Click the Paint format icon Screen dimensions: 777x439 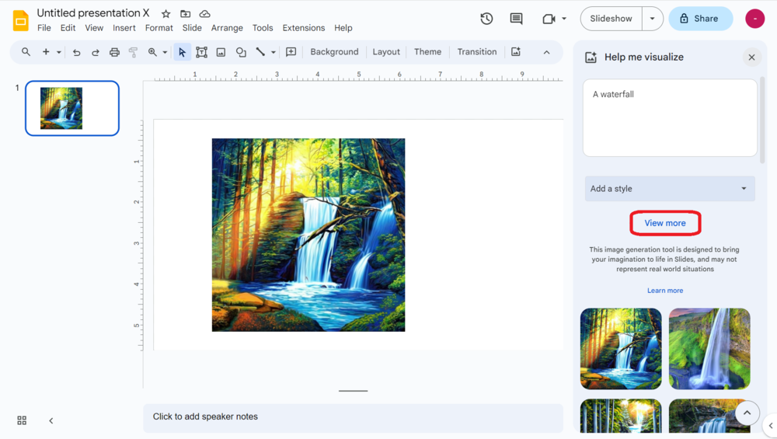pos(133,52)
